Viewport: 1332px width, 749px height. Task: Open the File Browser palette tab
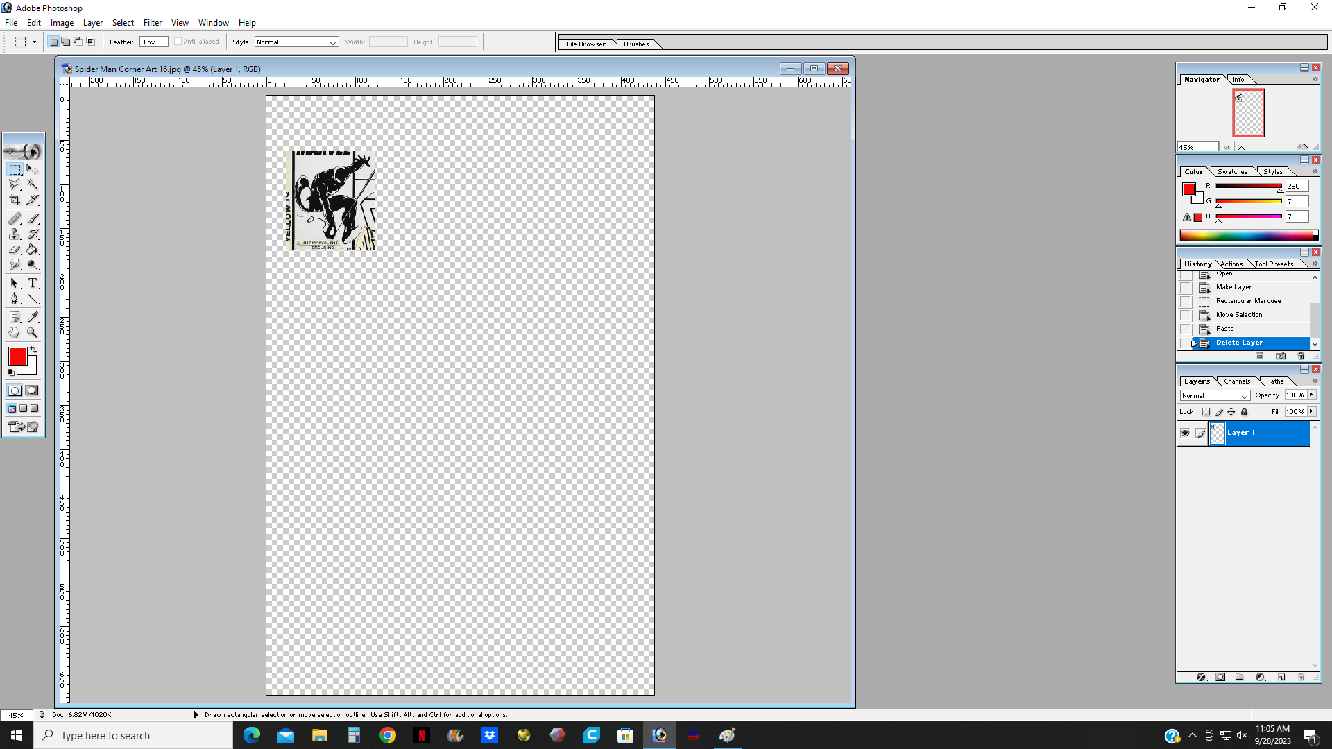[x=586, y=44]
